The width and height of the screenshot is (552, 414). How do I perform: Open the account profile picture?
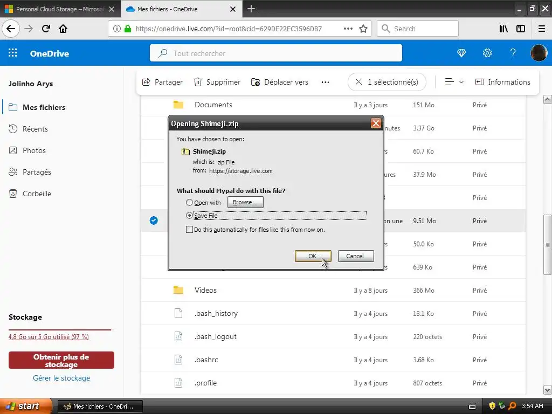tap(539, 53)
